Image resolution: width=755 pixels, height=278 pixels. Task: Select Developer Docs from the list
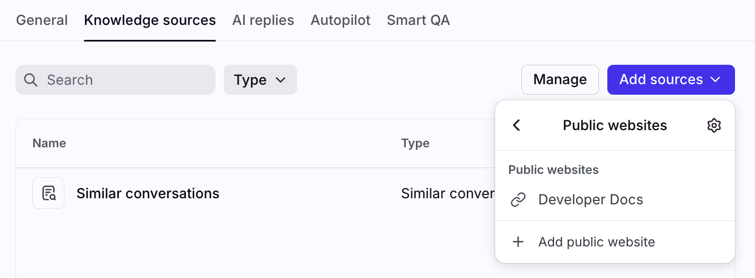click(x=591, y=200)
